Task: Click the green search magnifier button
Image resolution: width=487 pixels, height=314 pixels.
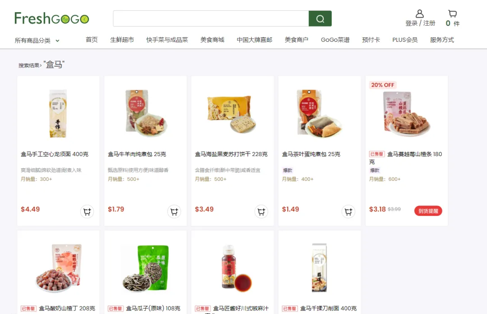Action: click(x=320, y=18)
